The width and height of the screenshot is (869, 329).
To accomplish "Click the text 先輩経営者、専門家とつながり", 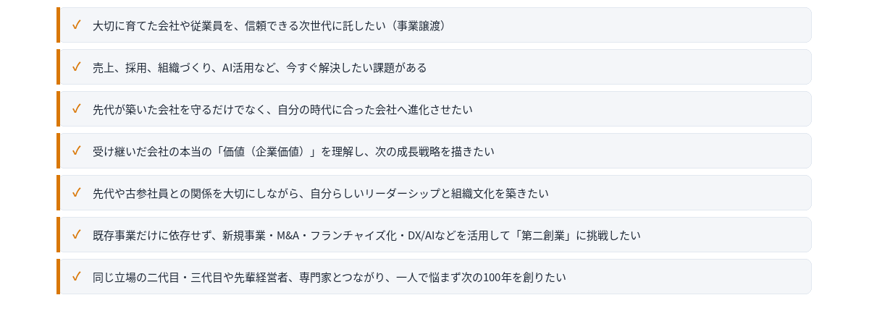I will coord(315,277).
